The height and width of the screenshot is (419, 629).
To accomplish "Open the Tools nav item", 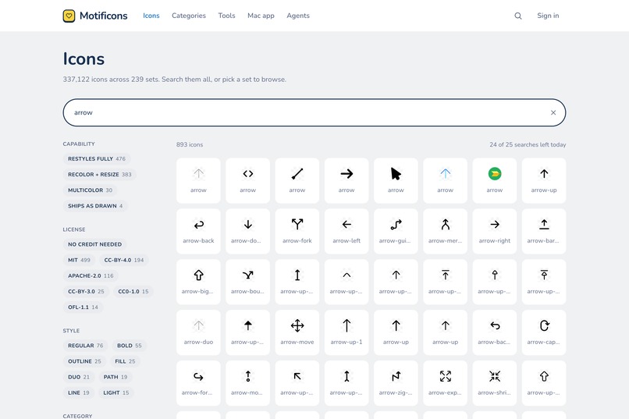I will [x=226, y=16].
